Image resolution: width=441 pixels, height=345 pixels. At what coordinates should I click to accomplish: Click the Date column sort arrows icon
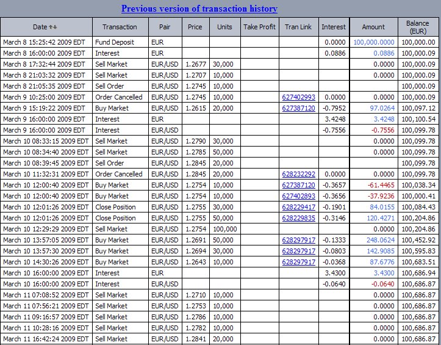[53, 27]
